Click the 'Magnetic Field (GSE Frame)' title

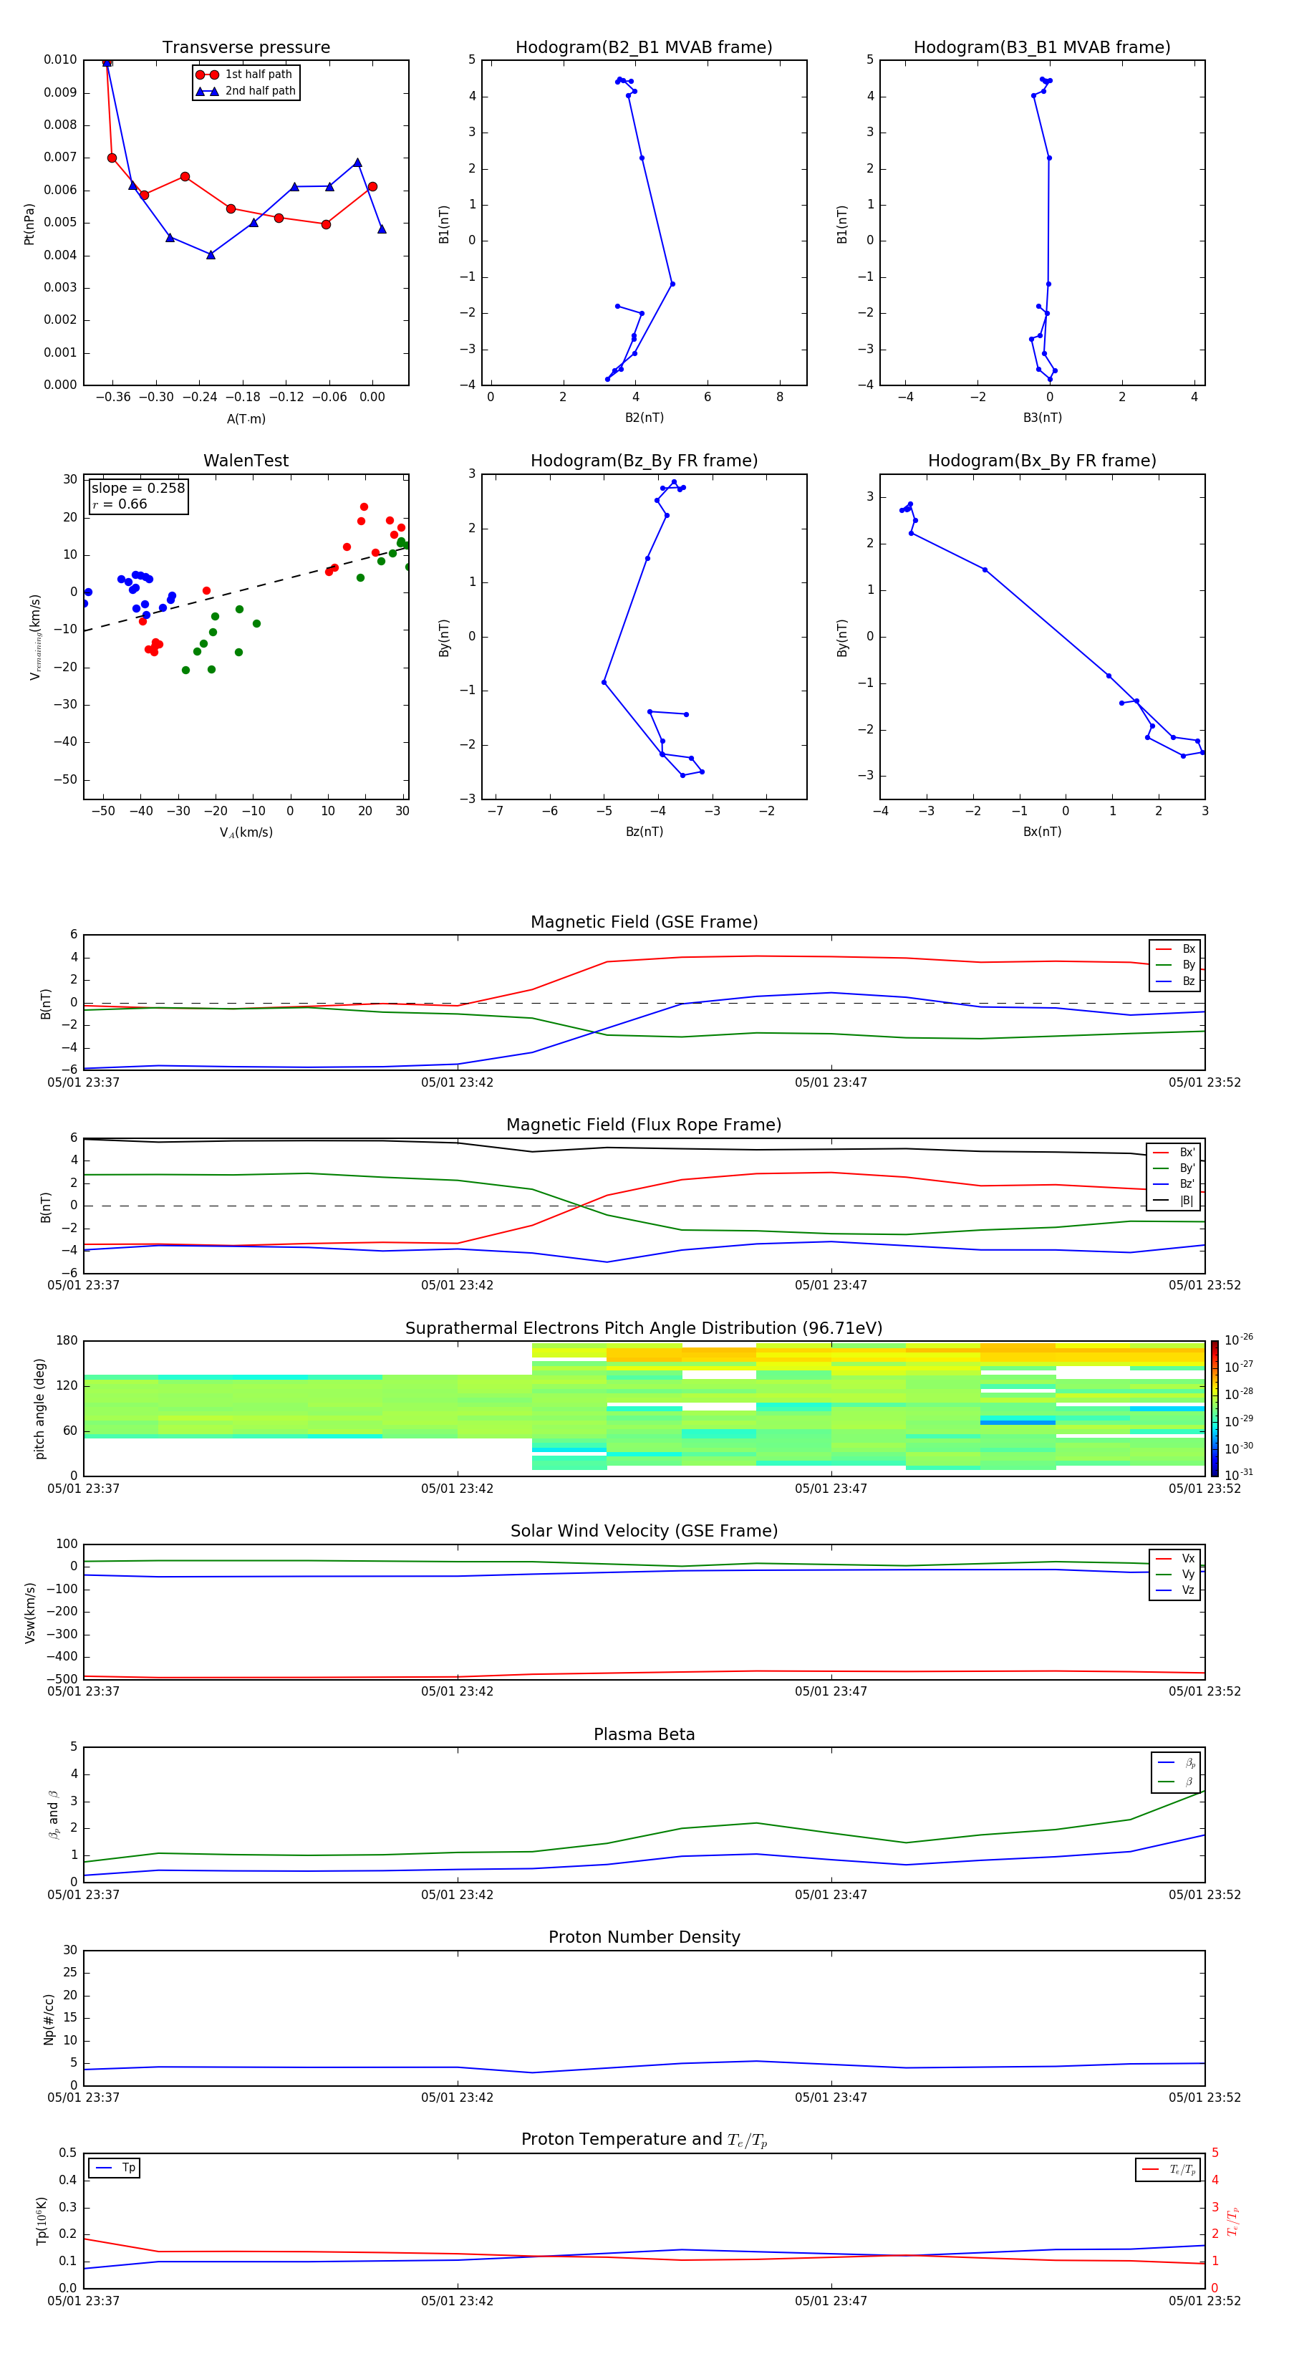coord(644,922)
